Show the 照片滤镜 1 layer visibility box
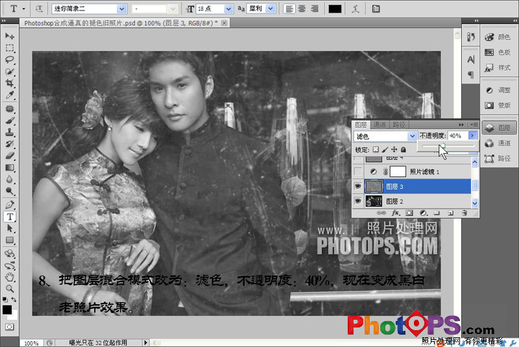 tap(358, 171)
